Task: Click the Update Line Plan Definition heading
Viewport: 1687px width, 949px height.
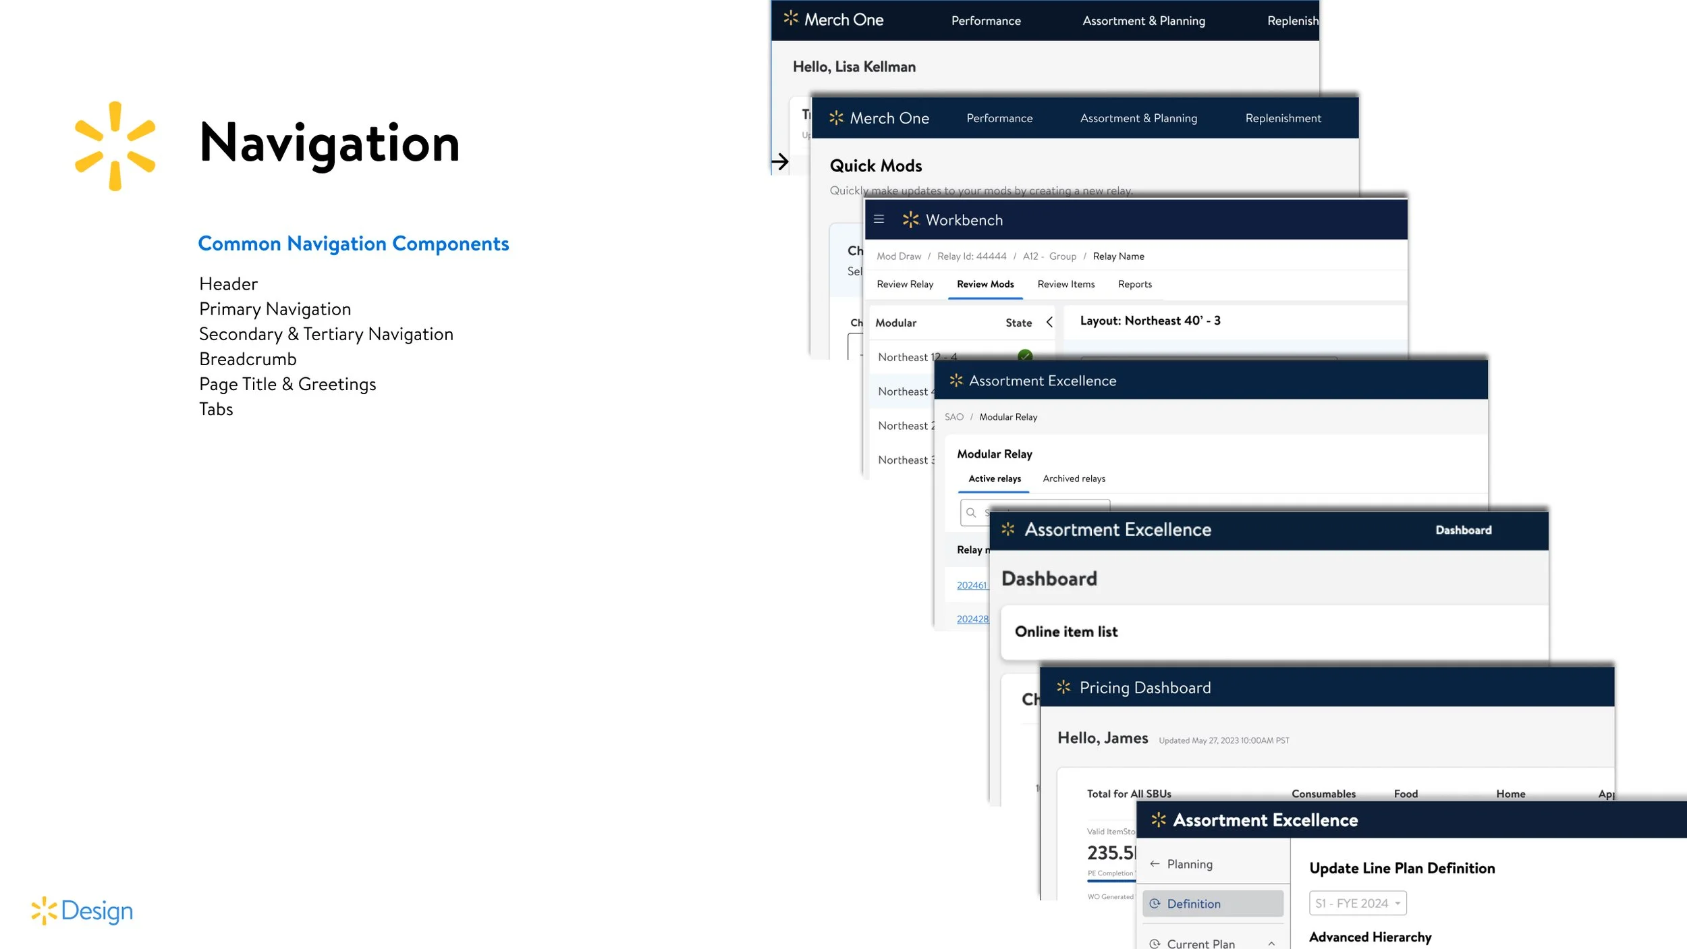Action: click(1402, 868)
